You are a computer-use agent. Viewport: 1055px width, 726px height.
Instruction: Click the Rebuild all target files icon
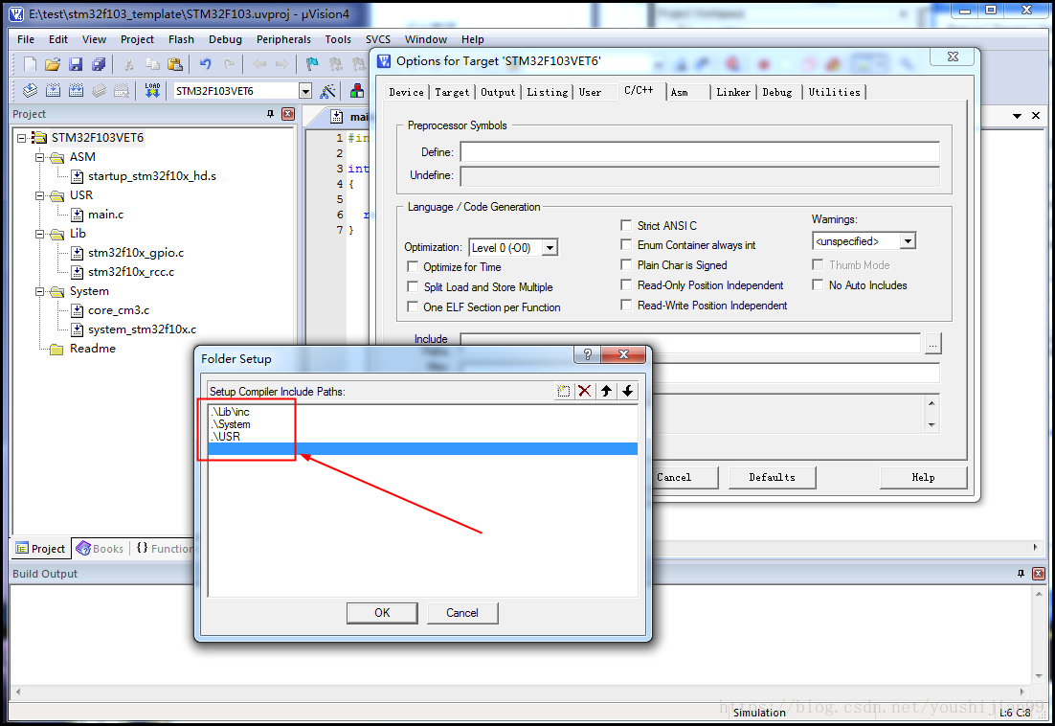pyautogui.click(x=76, y=90)
